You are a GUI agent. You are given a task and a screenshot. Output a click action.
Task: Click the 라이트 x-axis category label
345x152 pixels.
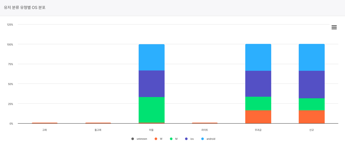tap(205, 130)
